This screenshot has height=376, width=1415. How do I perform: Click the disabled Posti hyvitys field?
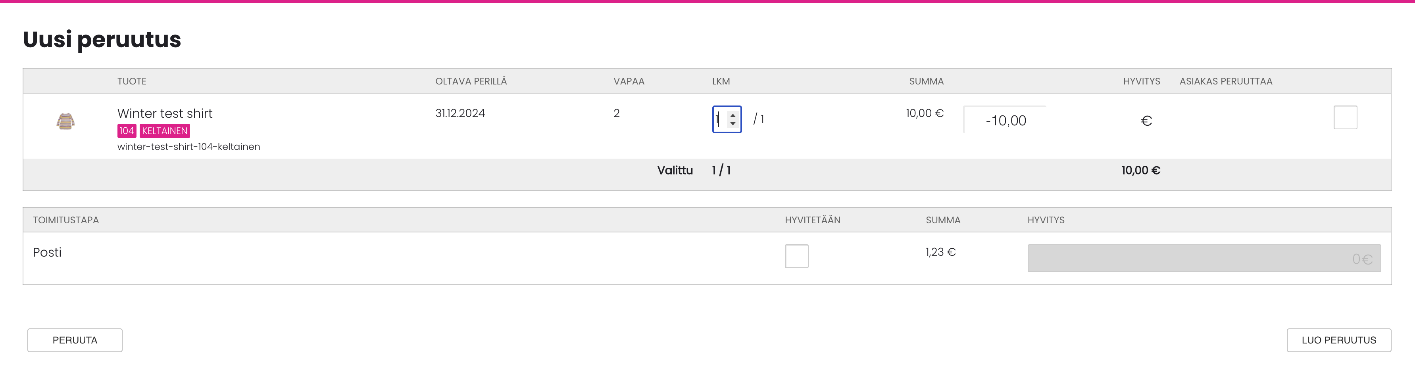tap(1204, 258)
